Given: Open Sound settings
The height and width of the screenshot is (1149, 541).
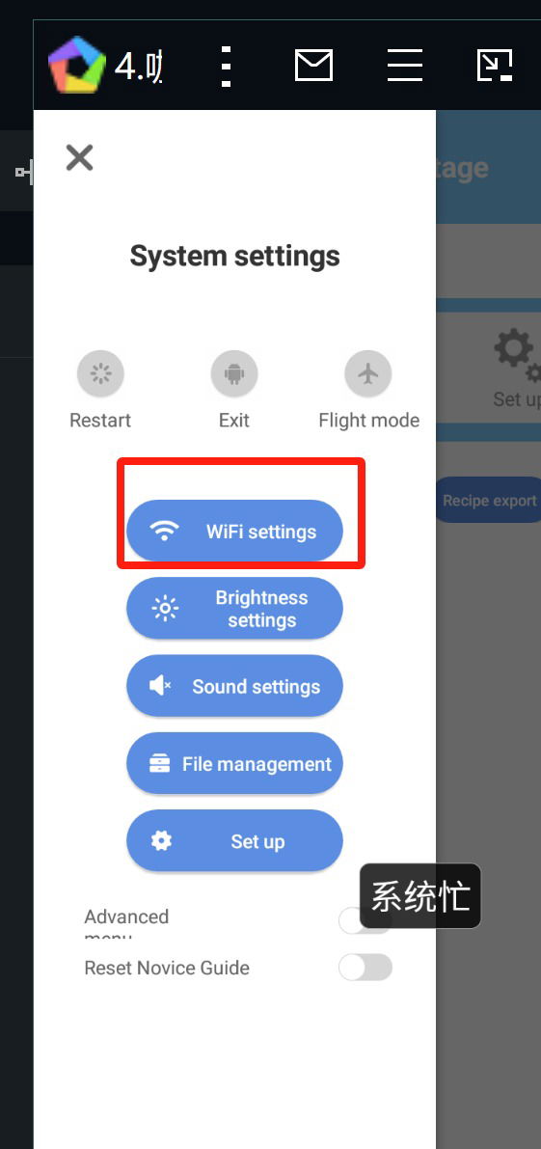Looking at the screenshot, I should (x=234, y=686).
